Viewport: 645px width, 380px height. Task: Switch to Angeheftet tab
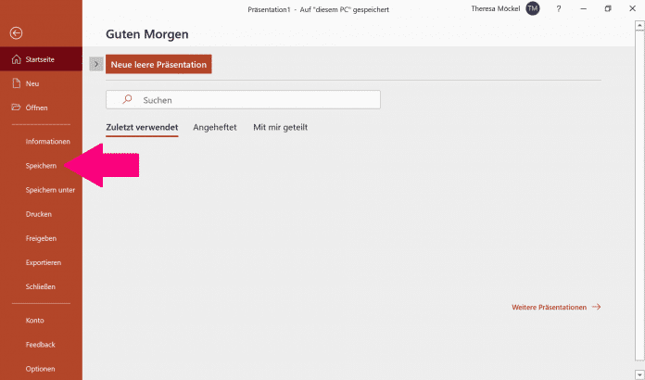click(x=214, y=127)
